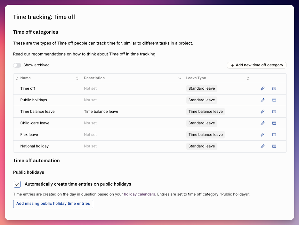The height and width of the screenshot is (225, 299).
Task: Sort table by Name column arrows
Action: point(77,78)
